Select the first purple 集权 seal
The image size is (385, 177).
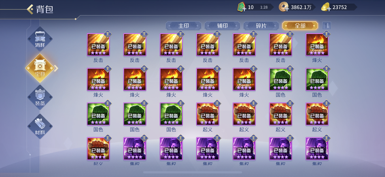click(x=135, y=149)
